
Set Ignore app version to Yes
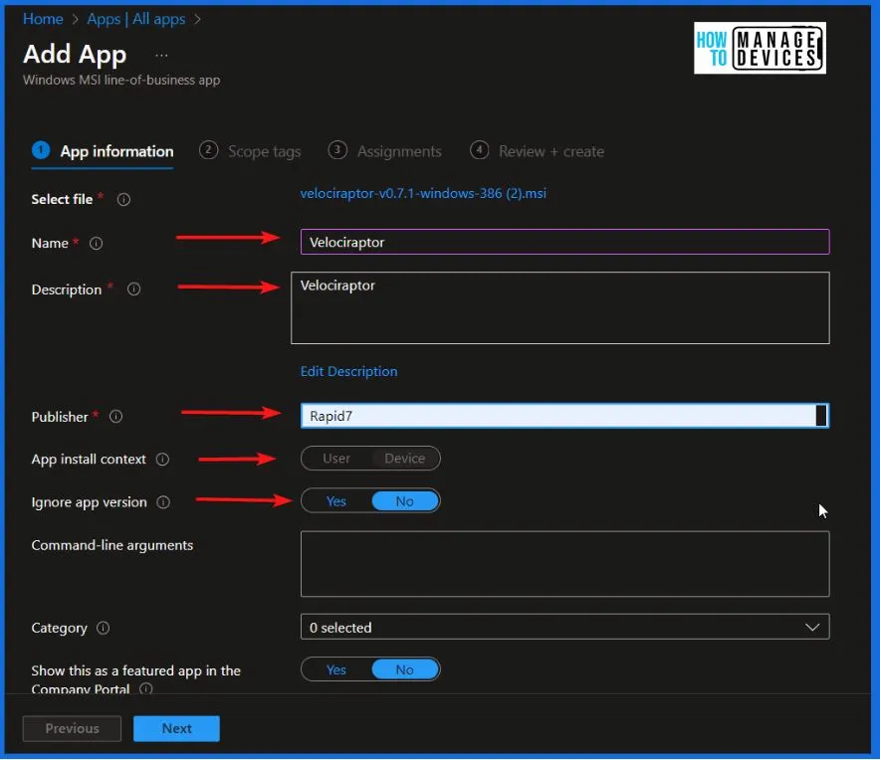(336, 501)
